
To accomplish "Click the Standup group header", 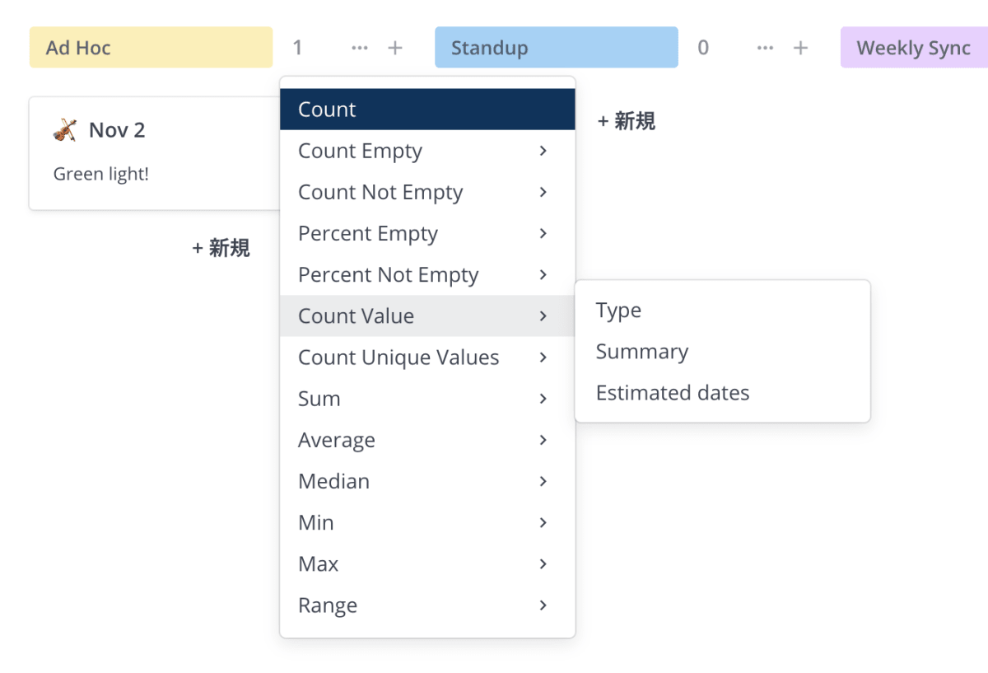I will tap(557, 47).
